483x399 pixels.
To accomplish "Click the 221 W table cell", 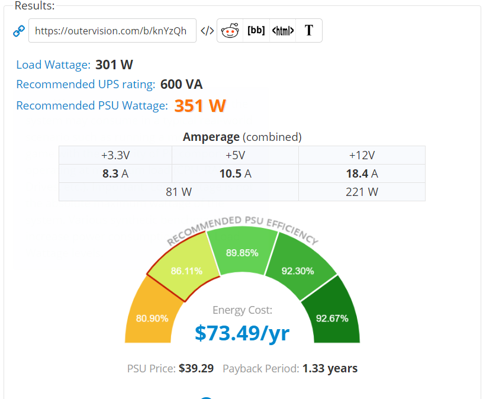I will pyautogui.click(x=362, y=192).
